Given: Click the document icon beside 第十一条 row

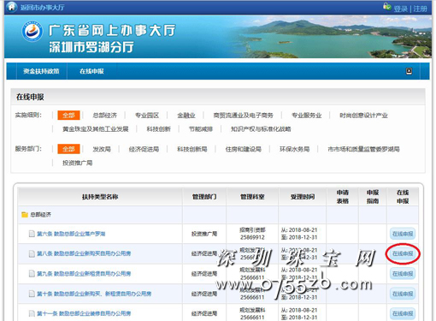Looking at the screenshot, I should point(32,313).
